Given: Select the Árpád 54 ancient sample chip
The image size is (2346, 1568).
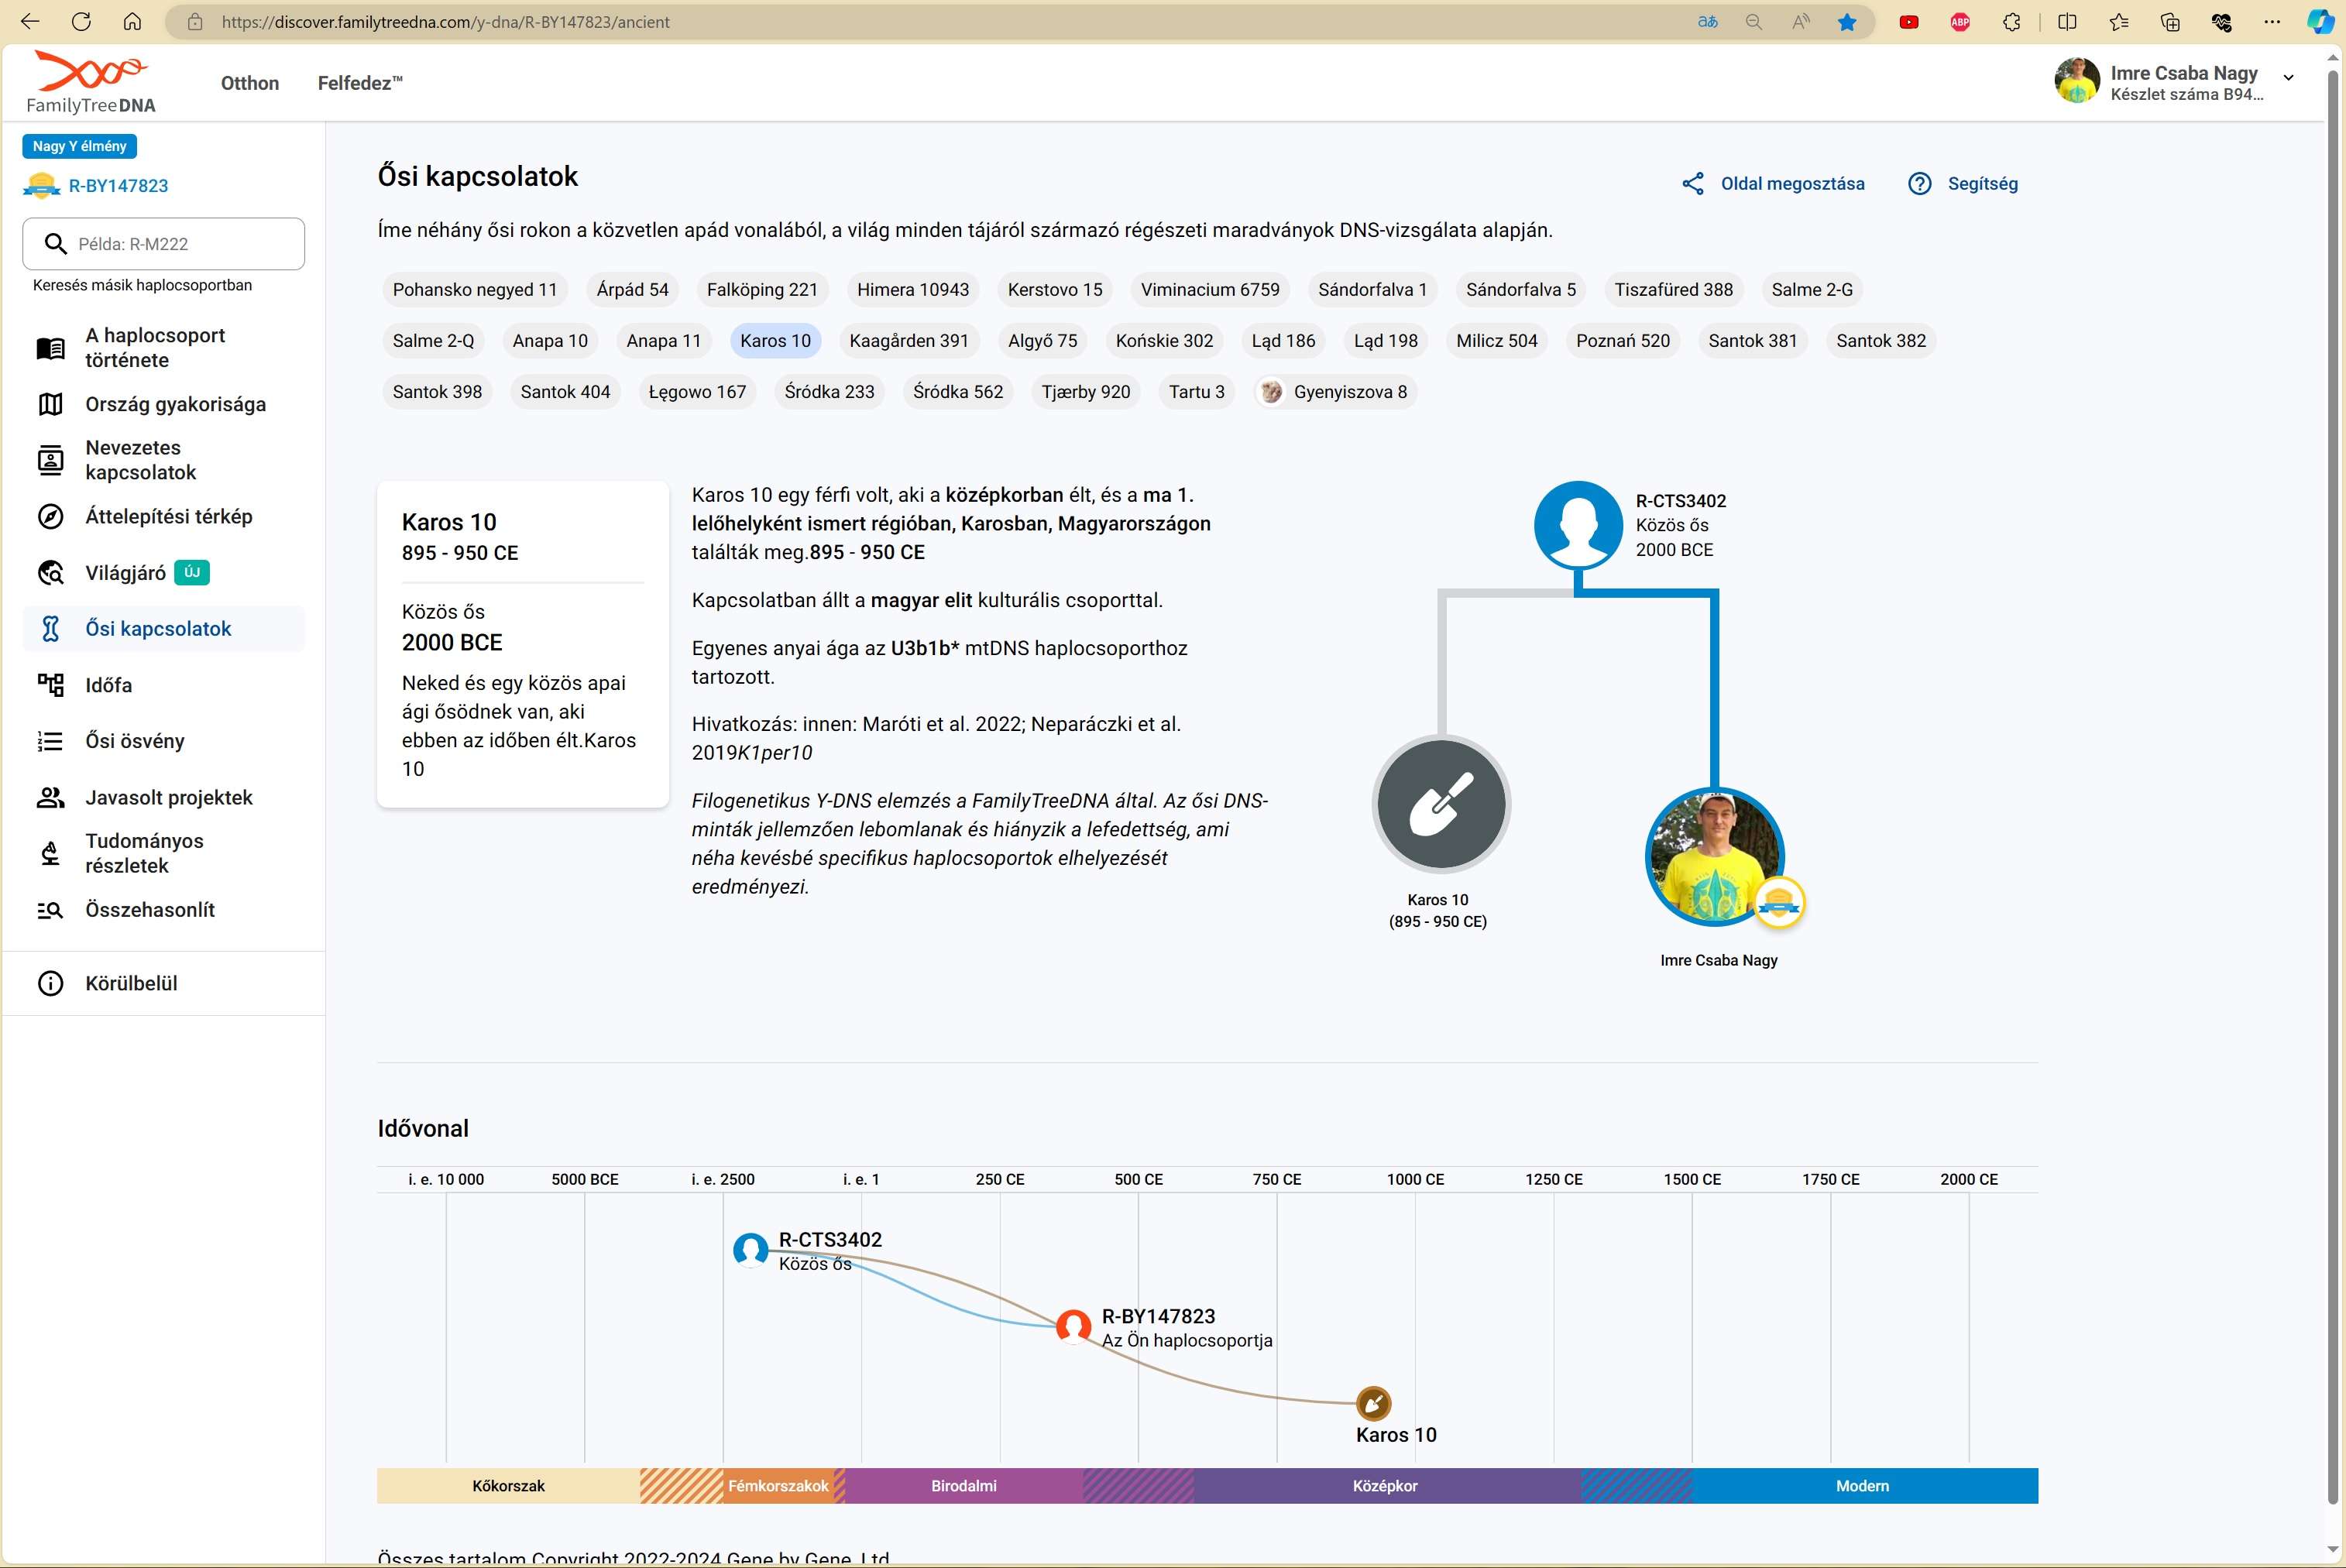Looking at the screenshot, I should 632,290.
